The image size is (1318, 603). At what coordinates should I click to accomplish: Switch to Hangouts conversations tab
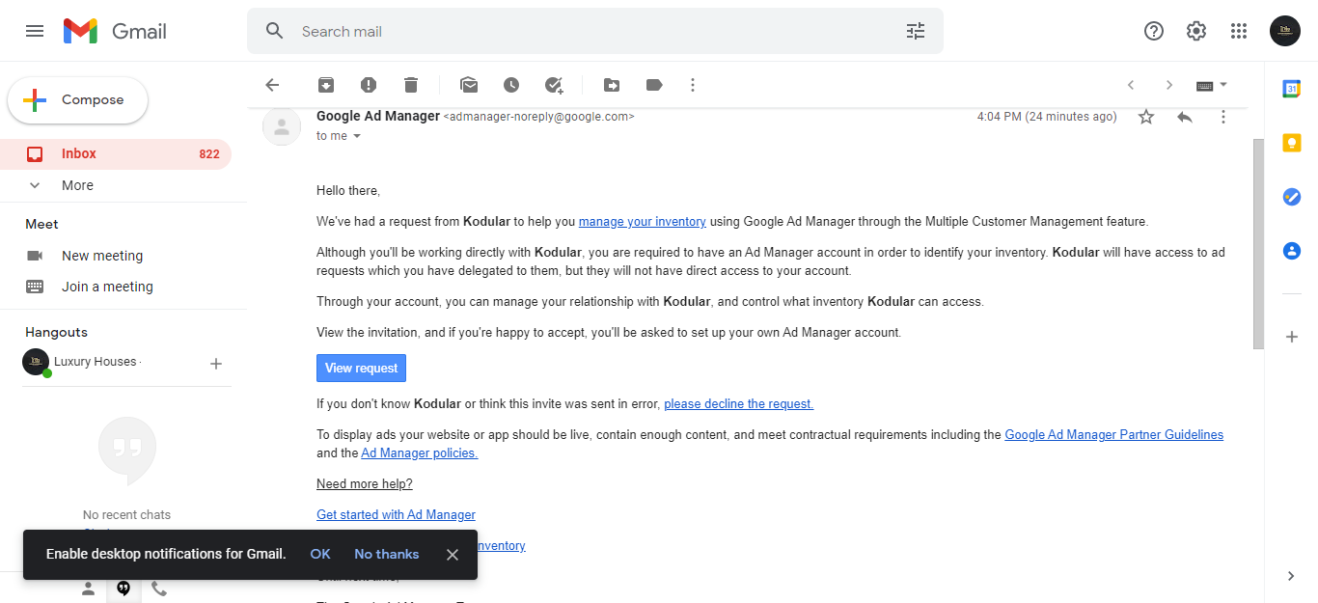click(x=124, y=589)
